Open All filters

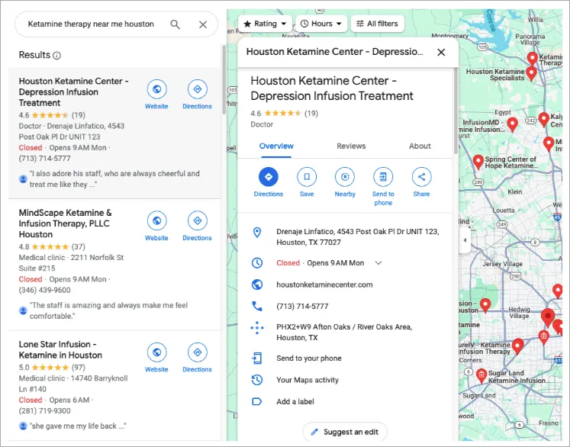[x=378, y=24]
